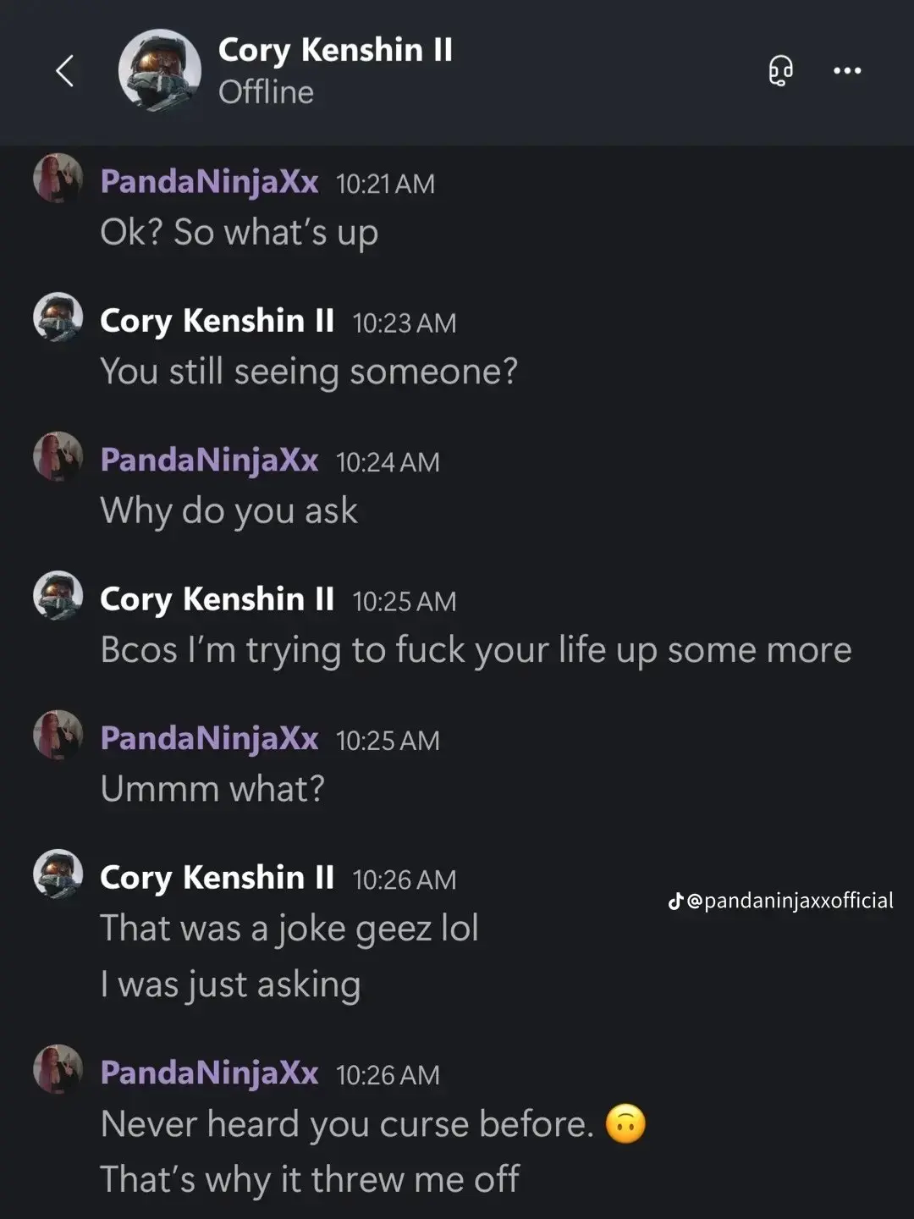Click the PandaNinjaXx username on 10:21 AM message

click(210, 180)
